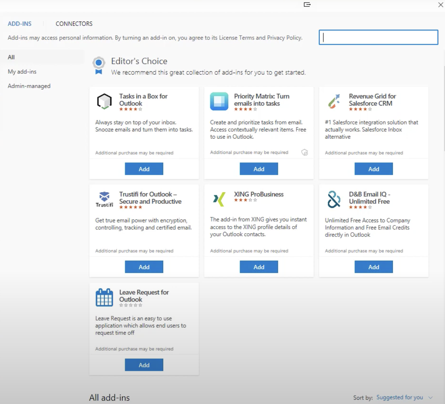
Task: Add XING ProBusiness add-in
Action: click(259, 267)
